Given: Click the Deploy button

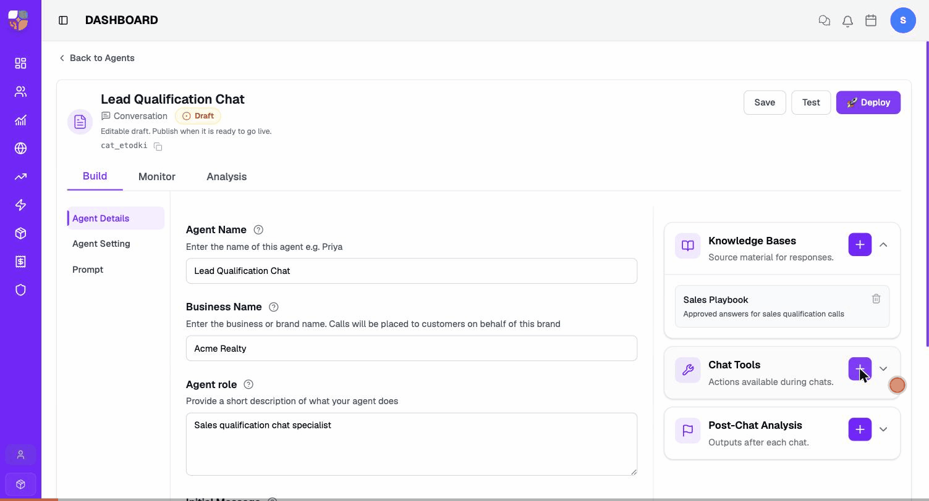Looking at the screenshot, I should (x=868, y=102).
